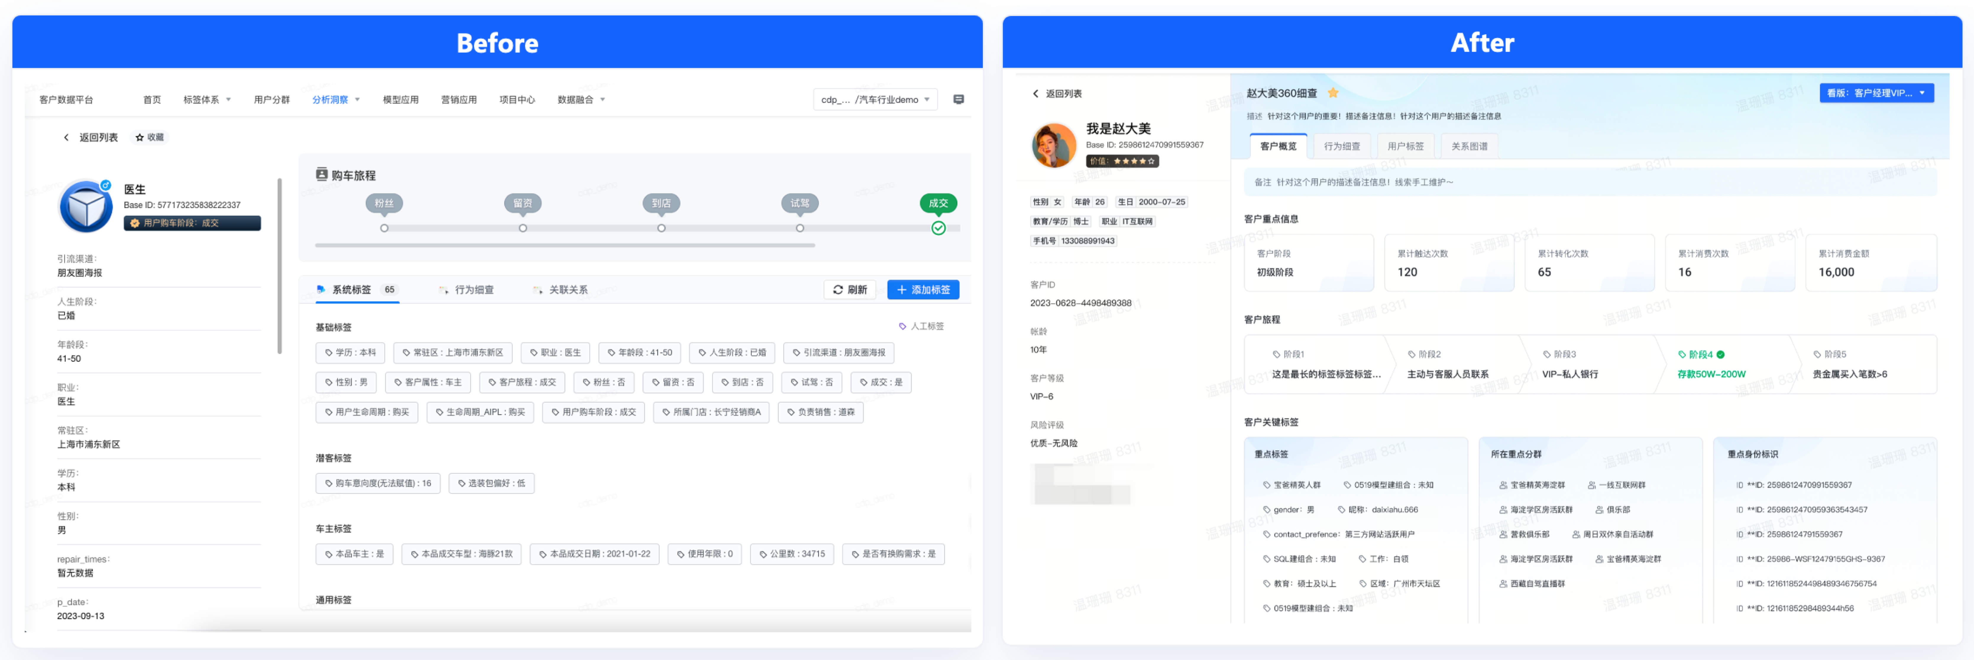Click the 留资 journey stage bubble
The image size is (1974, 660).
pos(522,203)
